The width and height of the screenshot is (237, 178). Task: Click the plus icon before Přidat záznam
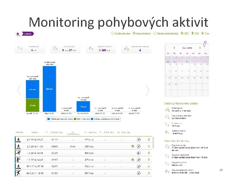113,33
